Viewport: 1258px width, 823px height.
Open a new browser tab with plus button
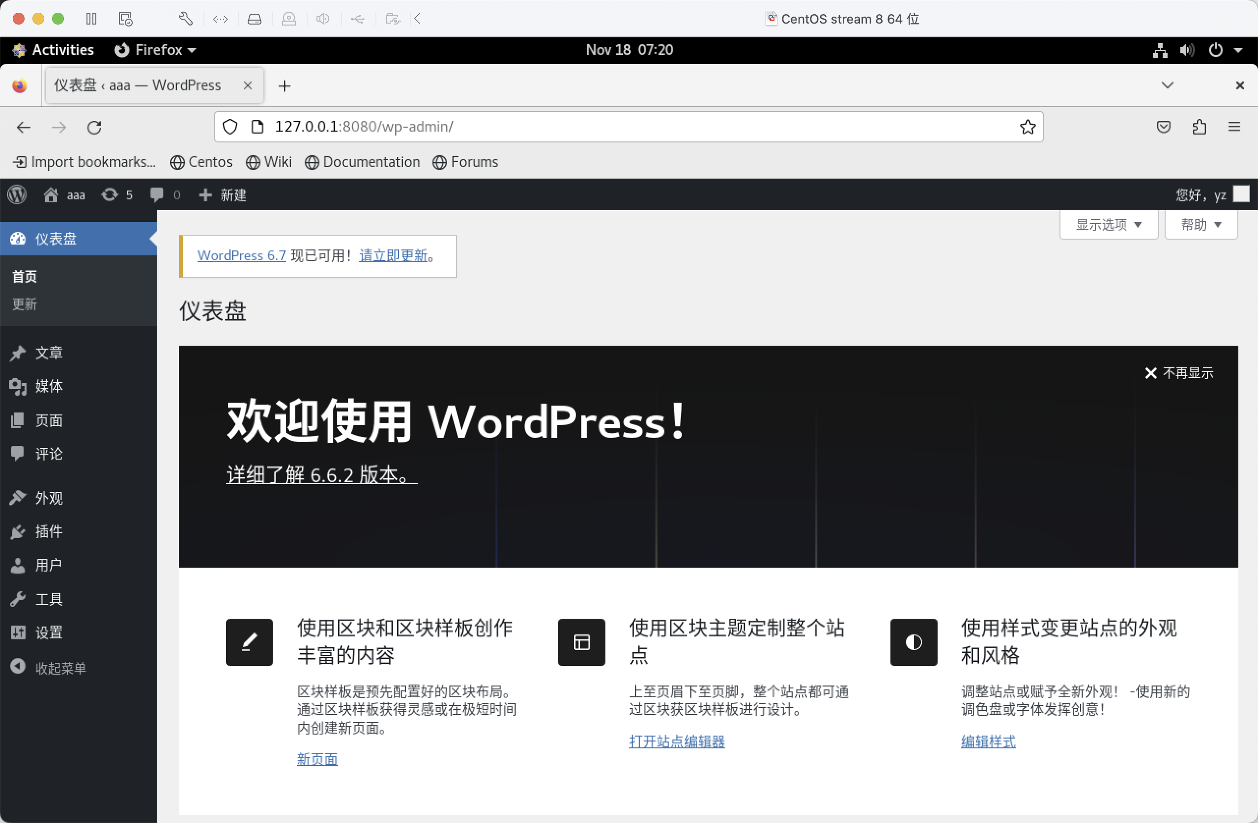(x=285, y=85)
